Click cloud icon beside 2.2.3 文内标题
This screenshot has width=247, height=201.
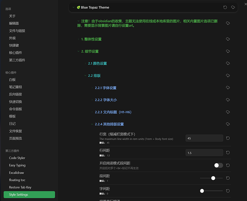pos(228,112)
